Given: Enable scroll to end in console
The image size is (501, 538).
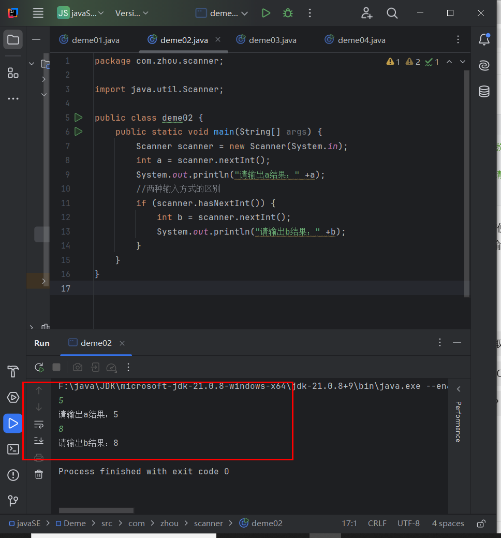Looking at the screenshot, I should 38,441.
